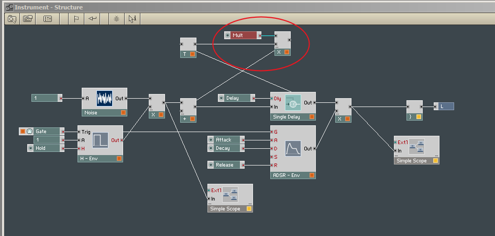This screenshot has width=495, height=236.
Task: Click the knob icon on the Hold control
Action: point(30,148)
